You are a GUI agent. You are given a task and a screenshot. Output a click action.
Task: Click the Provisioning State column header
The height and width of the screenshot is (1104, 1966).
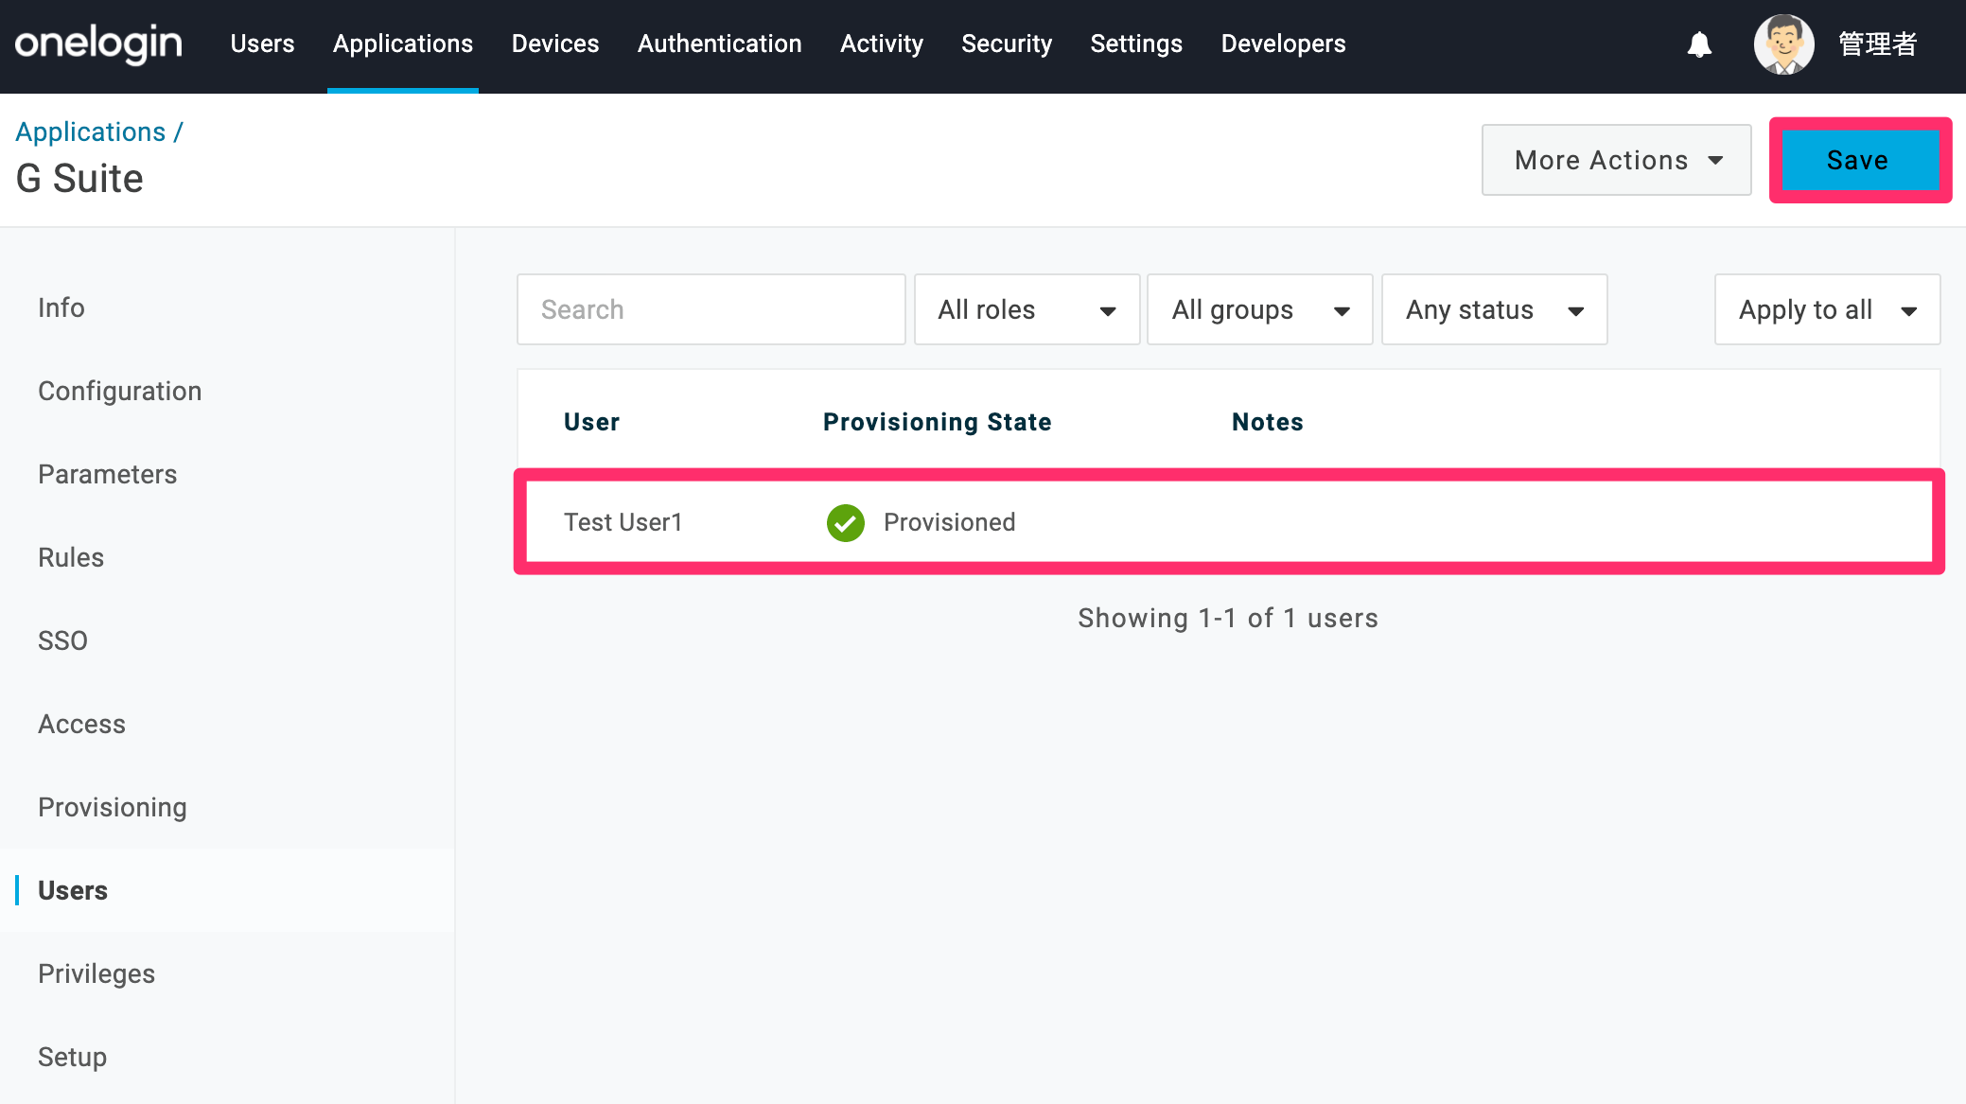(937, 422)
